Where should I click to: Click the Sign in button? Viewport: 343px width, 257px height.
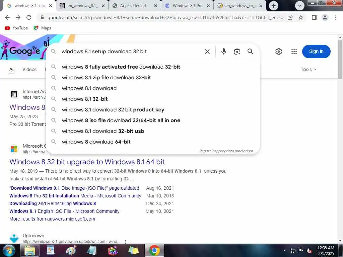[x=316, y=52]
